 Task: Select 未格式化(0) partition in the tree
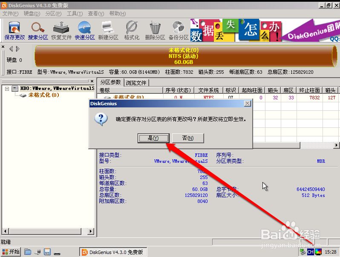pos(43,95)
